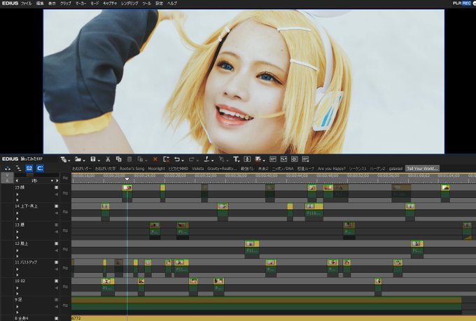This screenshot has height=321, width=476.
Task: Open the undo history dropdown arrow
Action: coord(183,160)
